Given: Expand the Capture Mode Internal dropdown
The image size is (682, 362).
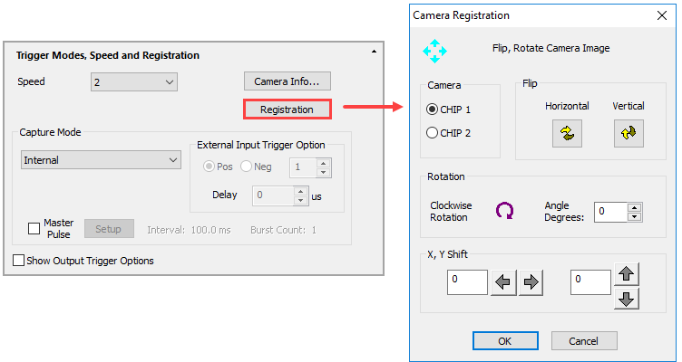Looking at the screenshot, I should coord(102,160).
